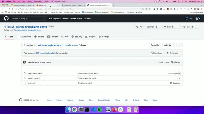Open the 155 commits ahead link
Viewport: 204px width, 114px height.
44,53
